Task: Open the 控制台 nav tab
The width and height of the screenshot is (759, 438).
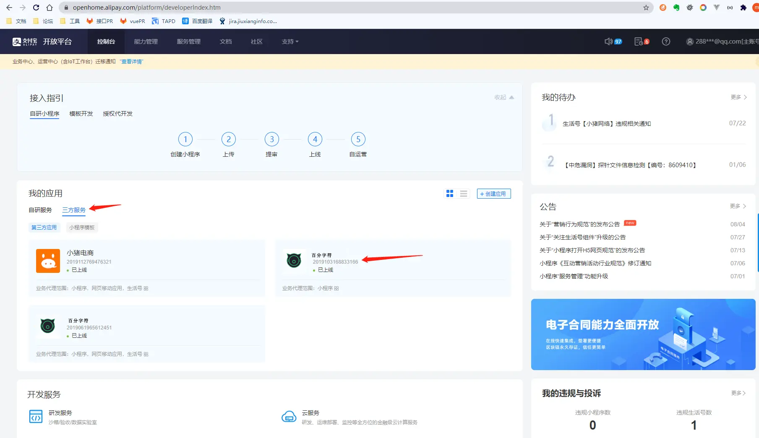Action: pyautogui.click(x=106, y=41)
